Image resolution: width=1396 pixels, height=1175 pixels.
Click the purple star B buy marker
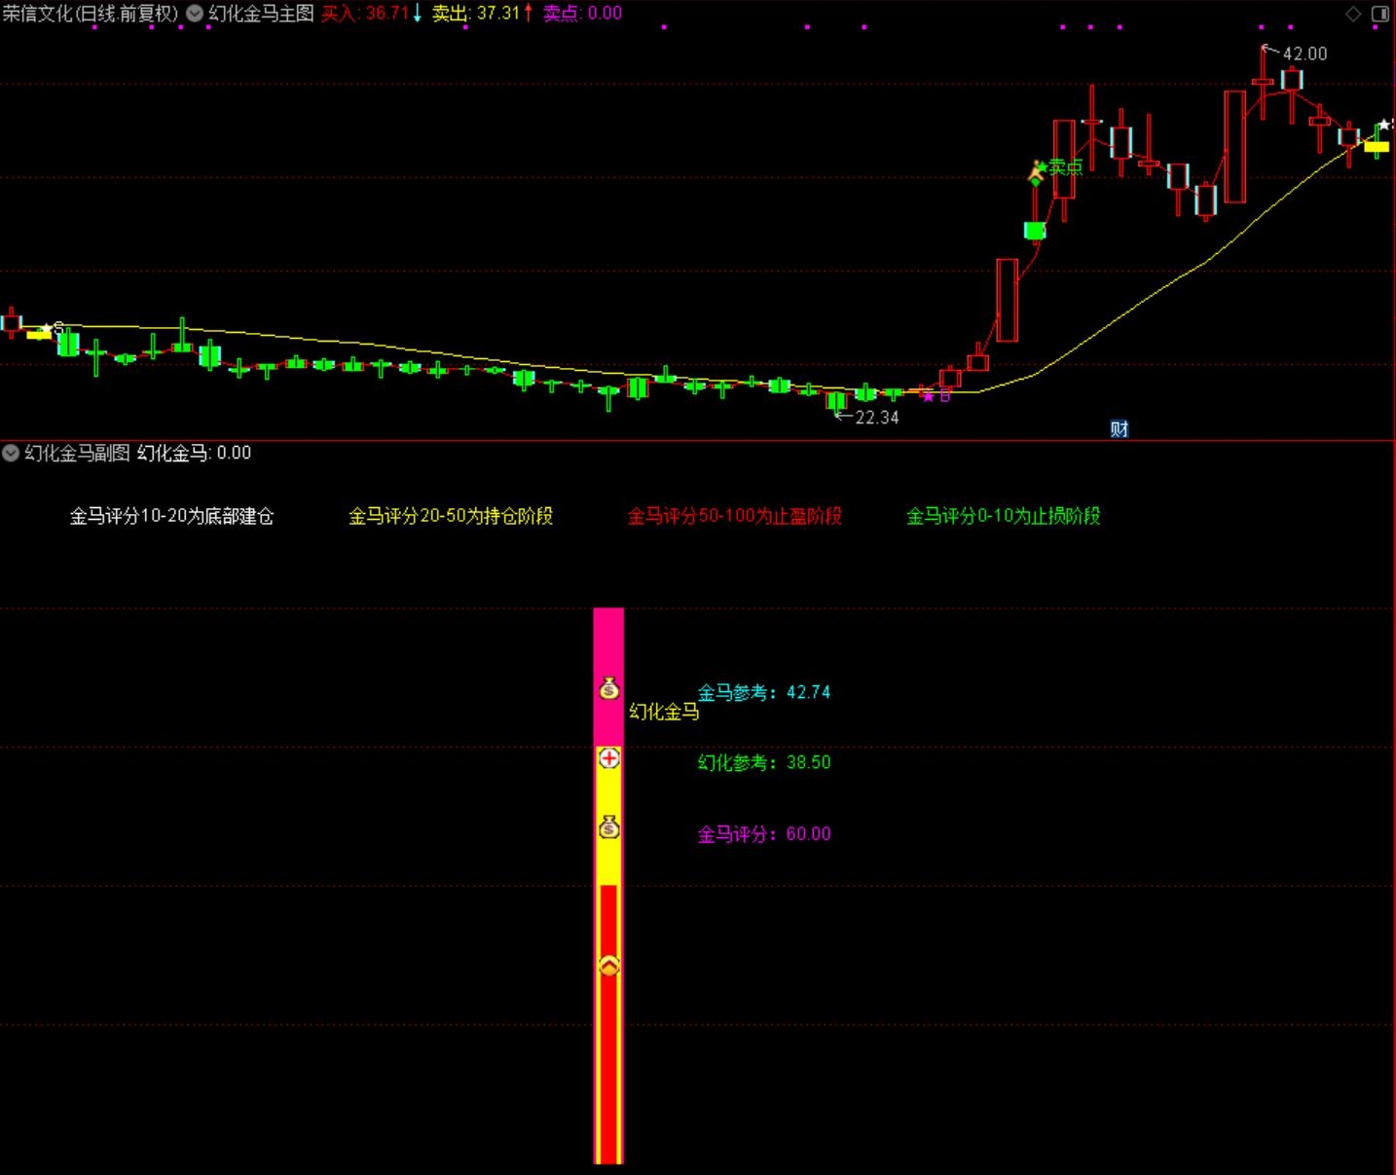[936, 395]
